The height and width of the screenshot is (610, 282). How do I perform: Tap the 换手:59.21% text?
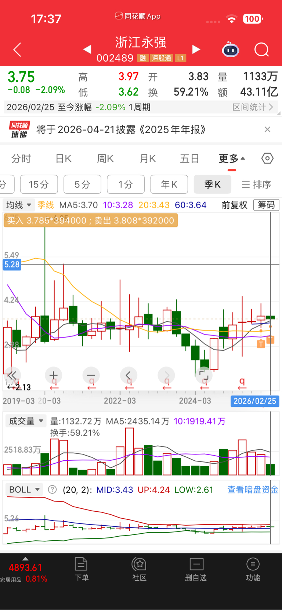(x=75, y=433)
